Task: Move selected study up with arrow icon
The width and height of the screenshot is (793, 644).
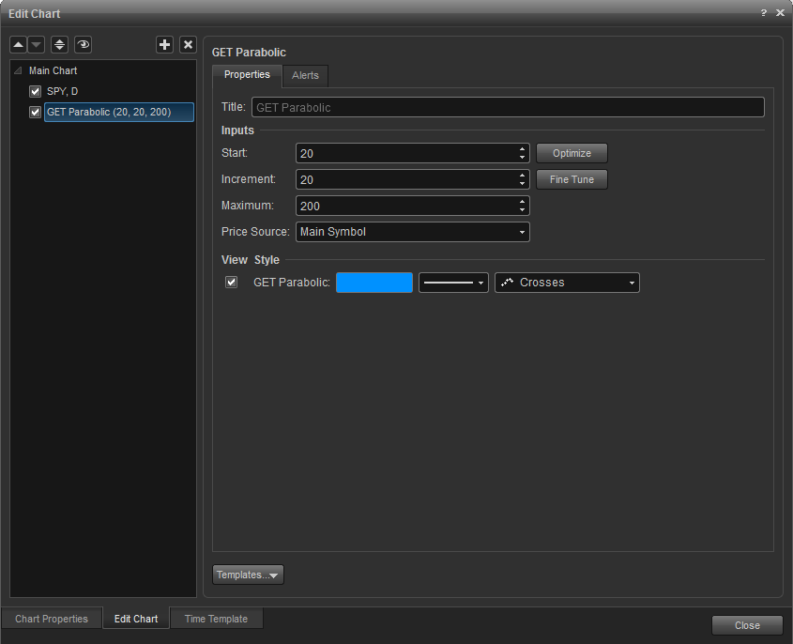Action: click(x=18, y=45)
